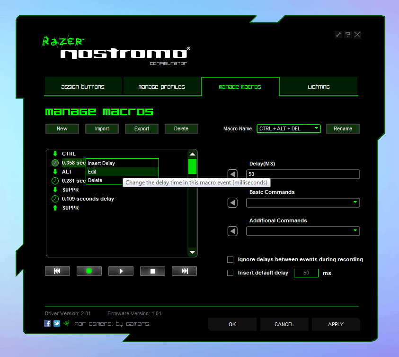Click the clock icon of 0.109 seconds delay

(55, 199)
